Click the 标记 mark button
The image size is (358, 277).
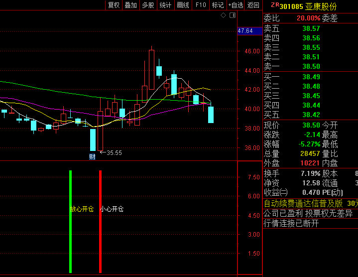[x=218, y=5]
